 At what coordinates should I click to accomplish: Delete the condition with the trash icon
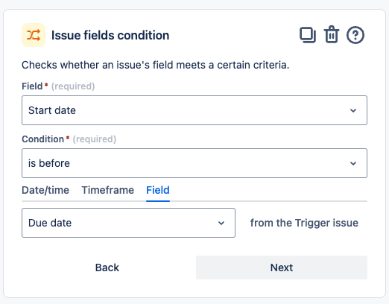click(332, 34)
